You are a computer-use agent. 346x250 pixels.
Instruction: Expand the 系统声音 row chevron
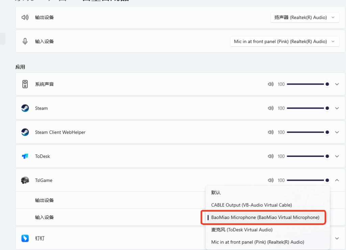pyautogui.click(x=337, y=84)
